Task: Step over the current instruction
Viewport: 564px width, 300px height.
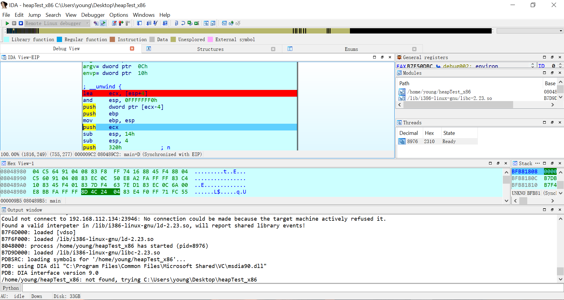Action: (183, 23)
